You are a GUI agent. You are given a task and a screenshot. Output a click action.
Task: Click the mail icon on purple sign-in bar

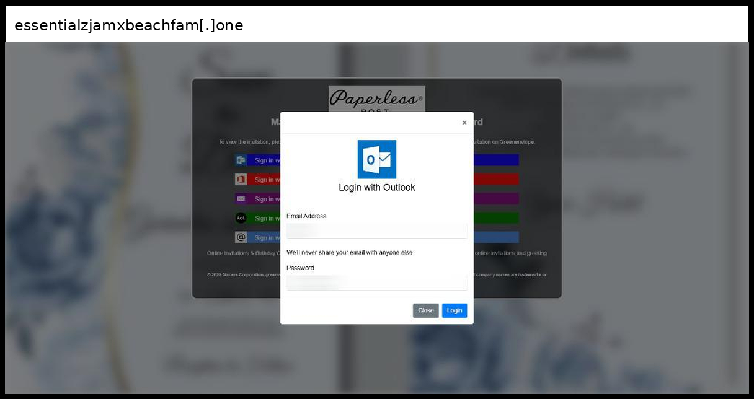click(241, 199)
